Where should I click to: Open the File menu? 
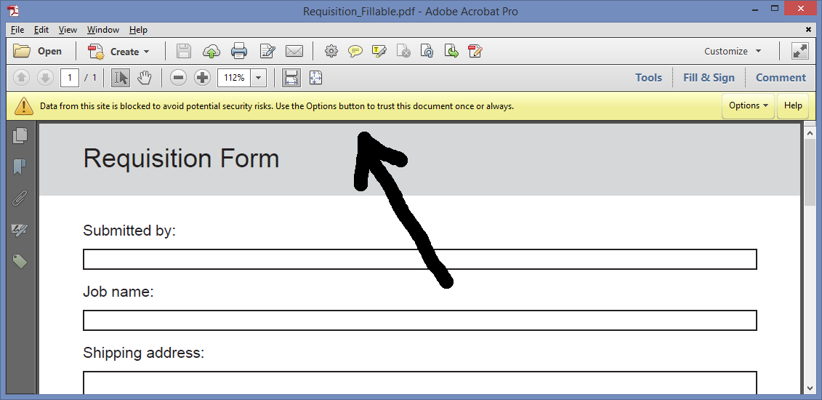click(17, 30)
